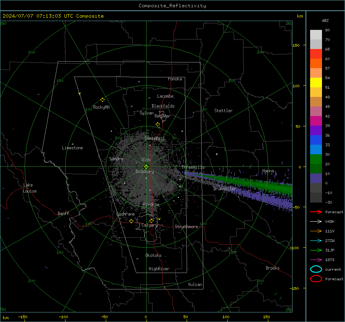
Task: Click the red forecast ellipse icon
Action: tap(316, 279)
